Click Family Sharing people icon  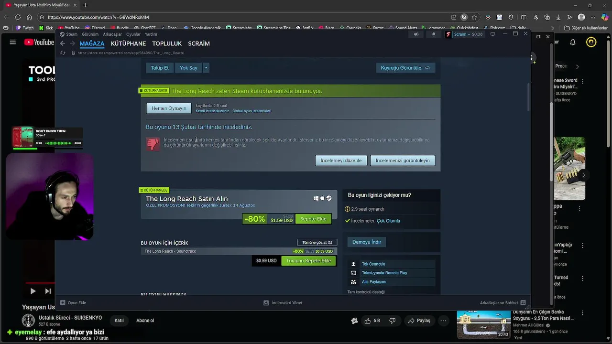pos(354,282)
